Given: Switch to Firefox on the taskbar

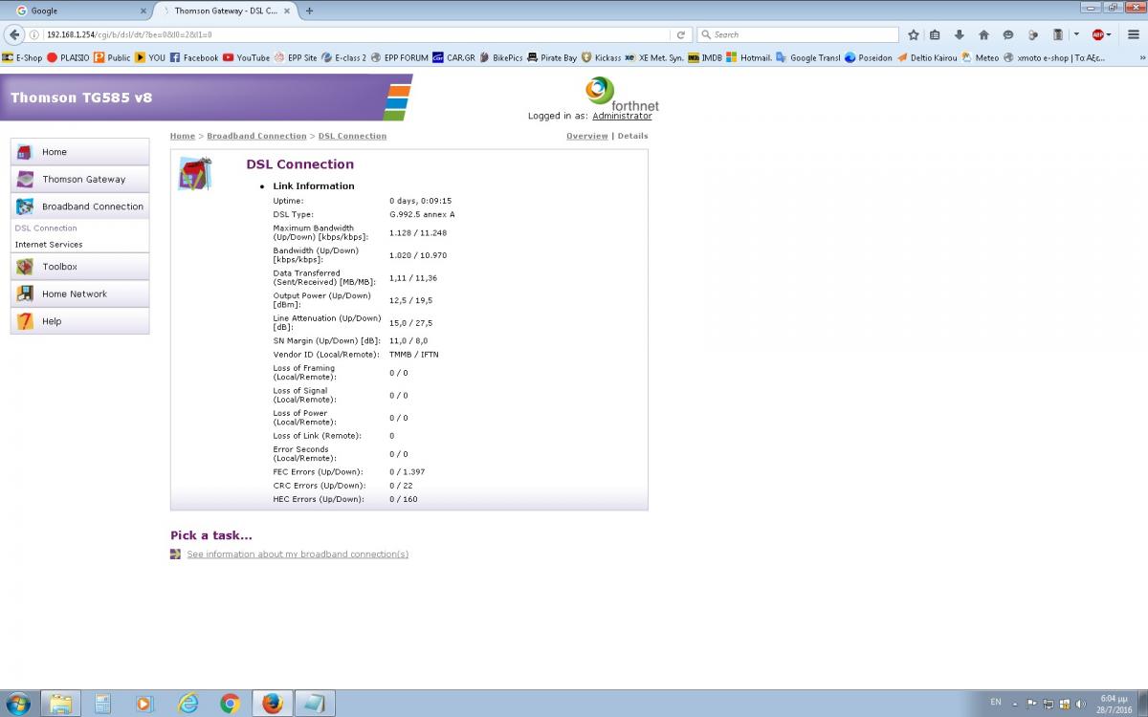Looking at the screenshot, I should coord(272,704).
